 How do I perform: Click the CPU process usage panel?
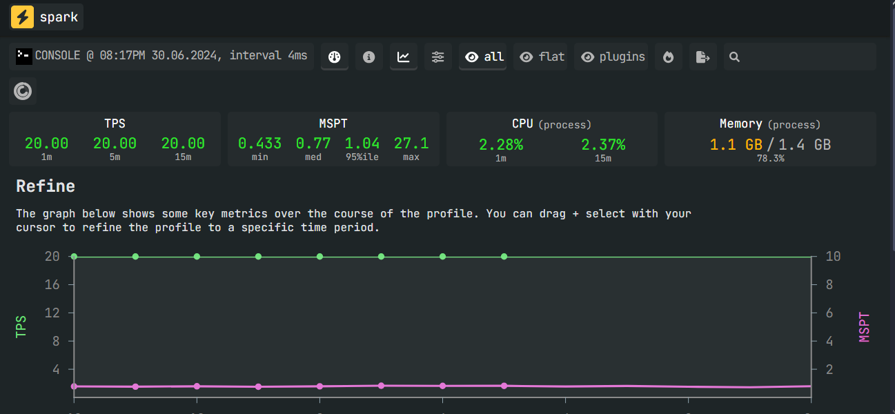coord(551,139)
